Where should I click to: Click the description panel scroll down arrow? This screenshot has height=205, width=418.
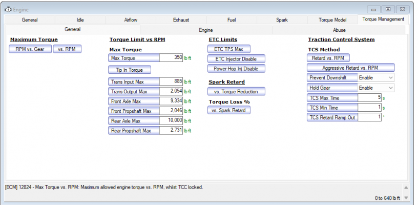(x=406, y=198)
